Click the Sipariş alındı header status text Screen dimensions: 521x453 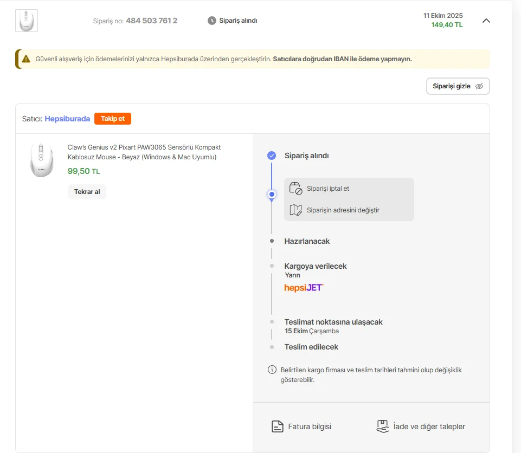(x=238, y=21)
